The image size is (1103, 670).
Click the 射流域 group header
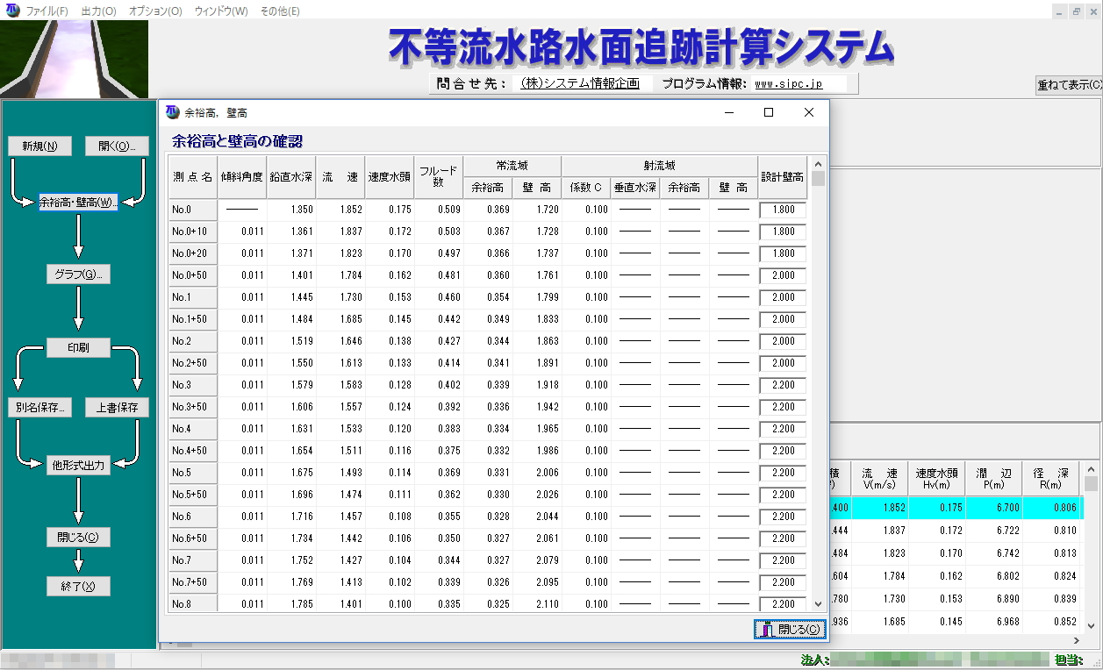click(660, 166)
